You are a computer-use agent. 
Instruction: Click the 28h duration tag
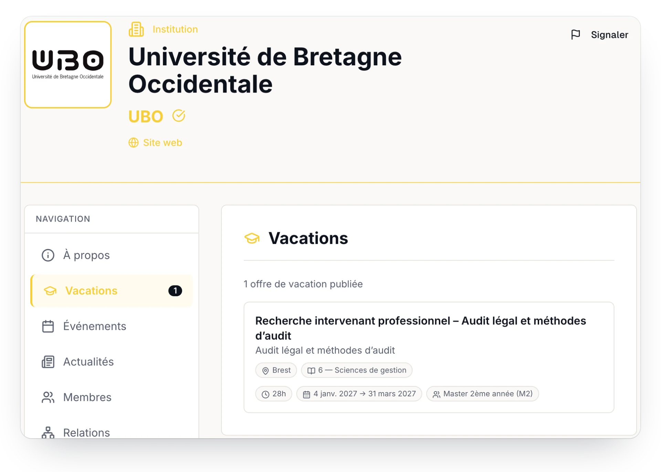coord(274,394)
